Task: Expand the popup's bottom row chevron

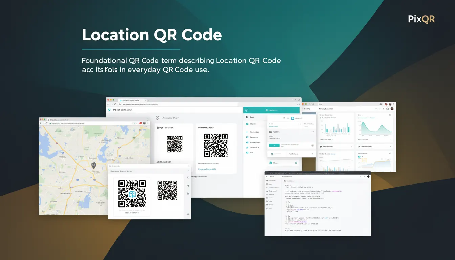Action: click(x=313, y=154)
